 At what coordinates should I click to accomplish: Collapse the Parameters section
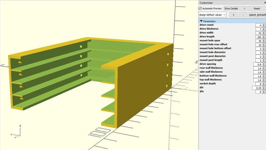201,21
